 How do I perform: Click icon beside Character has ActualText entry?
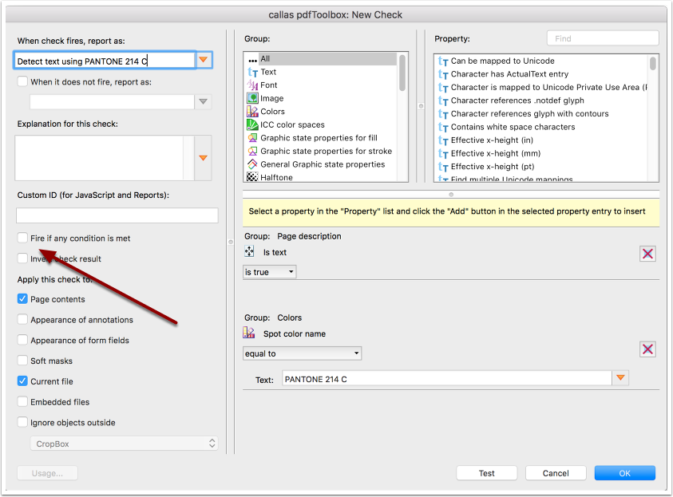(x=443, y=75)
